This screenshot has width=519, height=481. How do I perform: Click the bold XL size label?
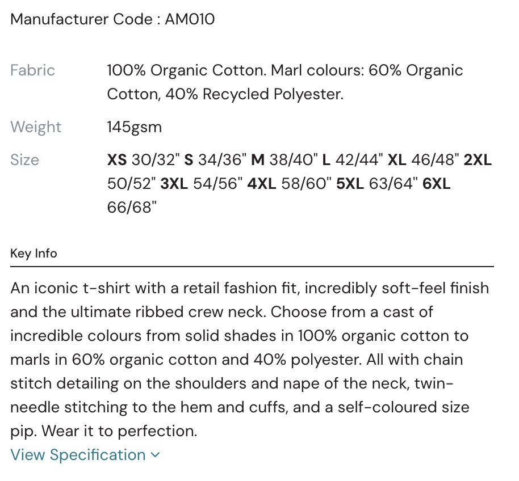(x=396, y=160)
